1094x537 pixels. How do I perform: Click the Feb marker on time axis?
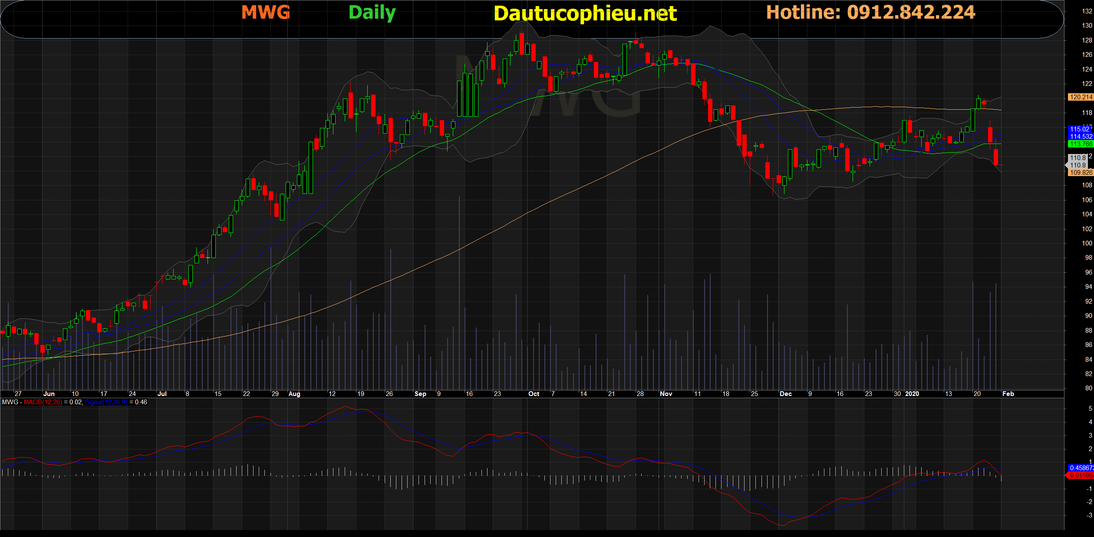point(1008,394)
